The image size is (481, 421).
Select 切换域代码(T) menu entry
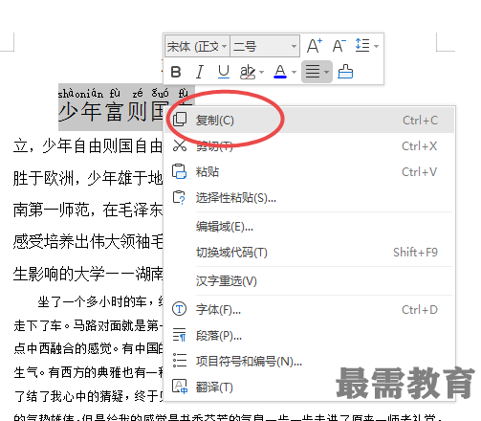(x=310, y=253)
